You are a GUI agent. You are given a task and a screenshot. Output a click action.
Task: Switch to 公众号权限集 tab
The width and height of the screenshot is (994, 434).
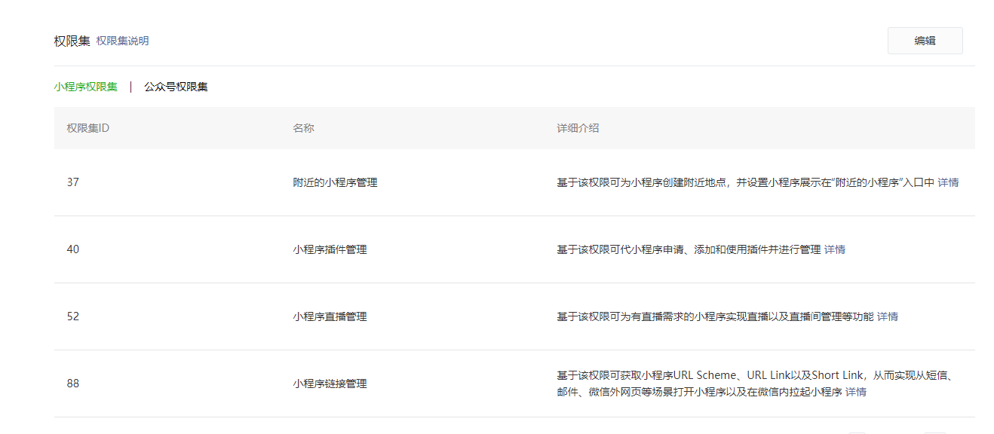point(176,87)
